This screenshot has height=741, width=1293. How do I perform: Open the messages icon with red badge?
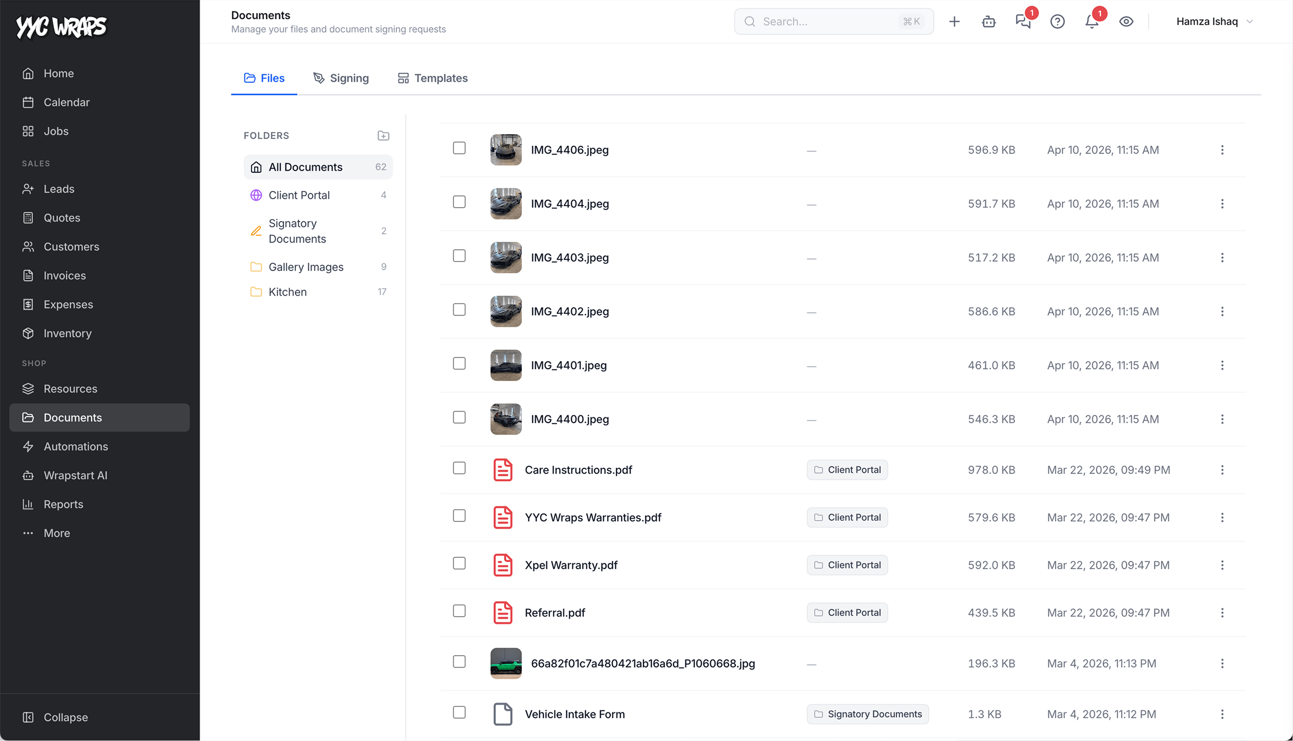click(1023, 21)
